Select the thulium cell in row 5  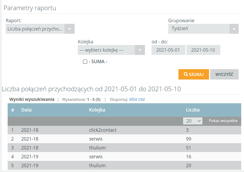97,166
